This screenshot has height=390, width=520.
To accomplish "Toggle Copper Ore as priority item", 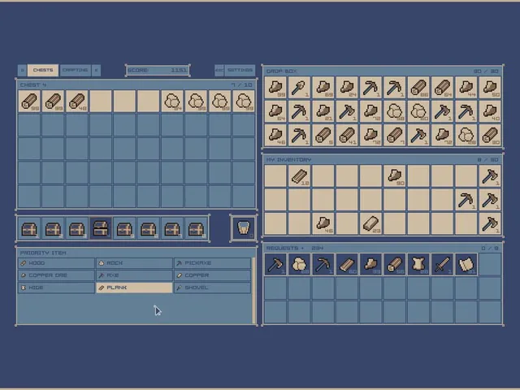I will [x=56, y=275].
